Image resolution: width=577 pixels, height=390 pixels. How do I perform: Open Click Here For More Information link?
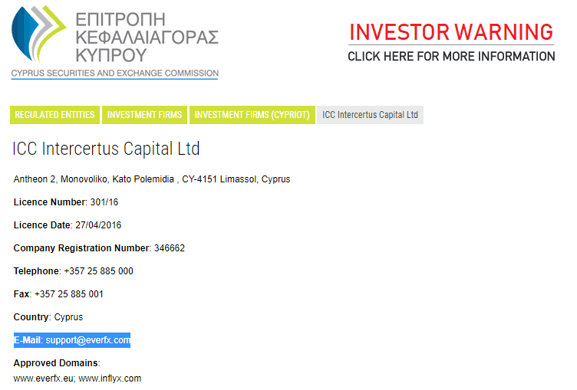(x=451, y=57)
